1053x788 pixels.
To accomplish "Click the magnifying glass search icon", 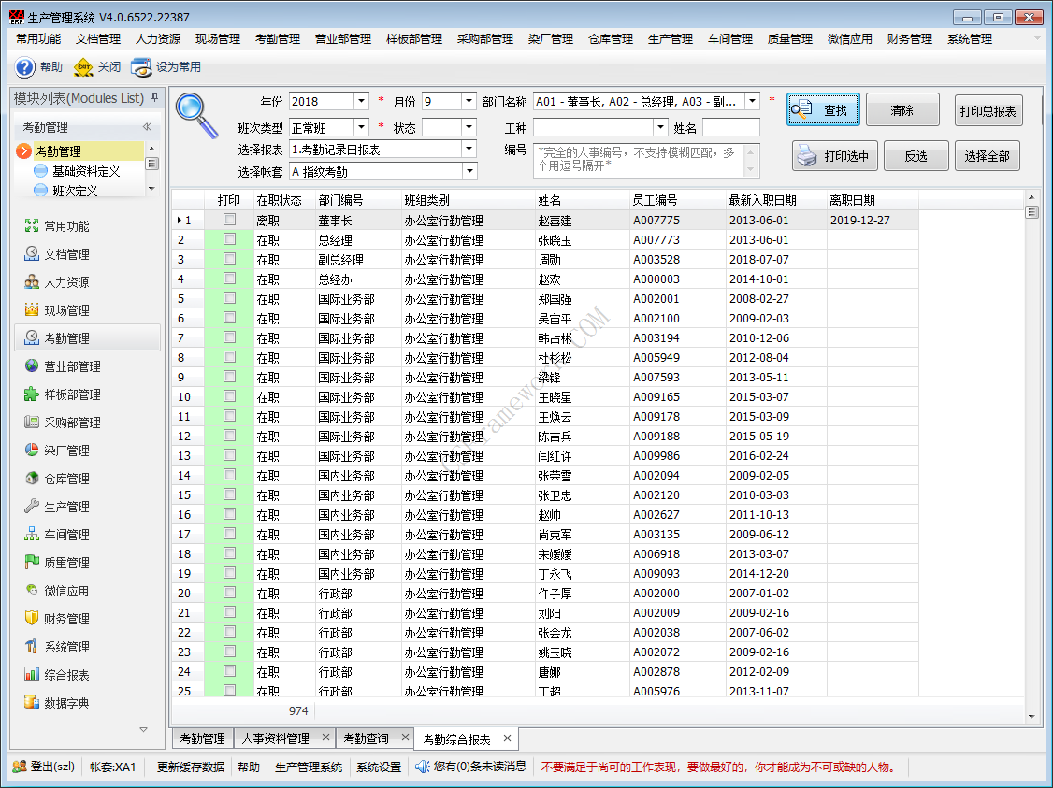I will [x=196, y=116].
